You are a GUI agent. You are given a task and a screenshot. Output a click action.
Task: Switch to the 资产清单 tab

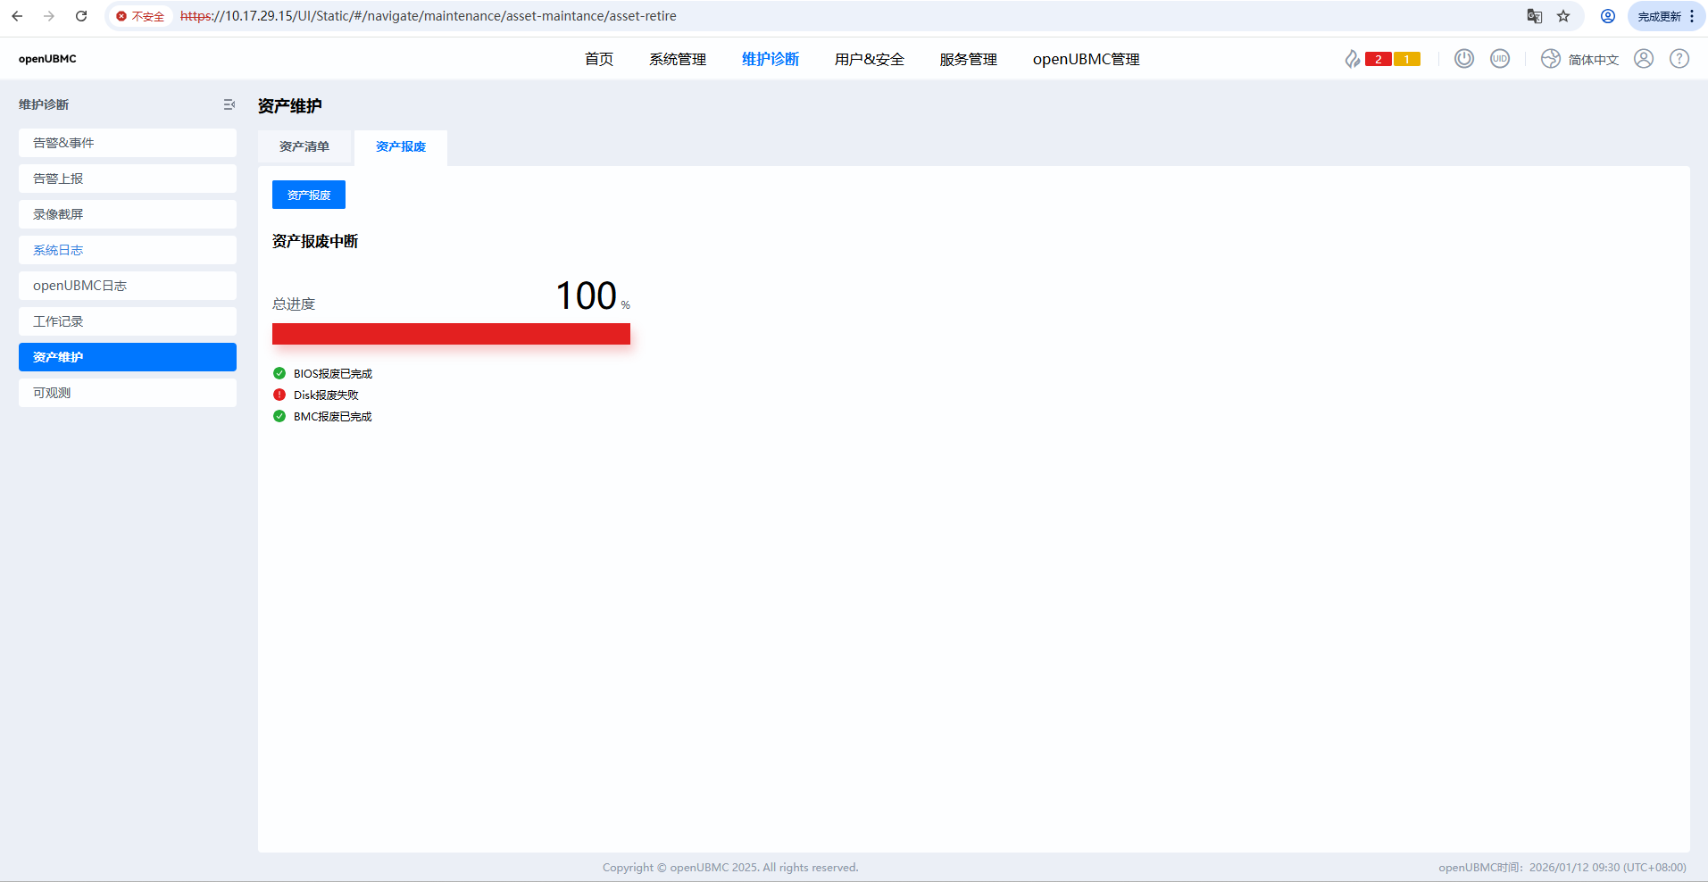click(304, 146)
